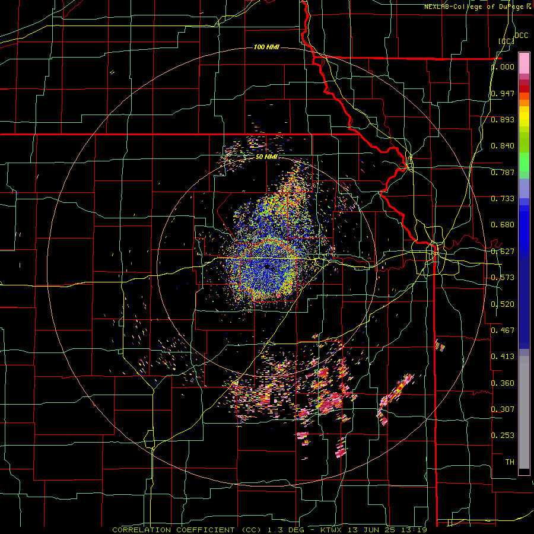The height and width of the screenshot is (534, 534).
Task: Click the 'NEXLAB-College of DuPage' credit text
Action: [473, 7]
